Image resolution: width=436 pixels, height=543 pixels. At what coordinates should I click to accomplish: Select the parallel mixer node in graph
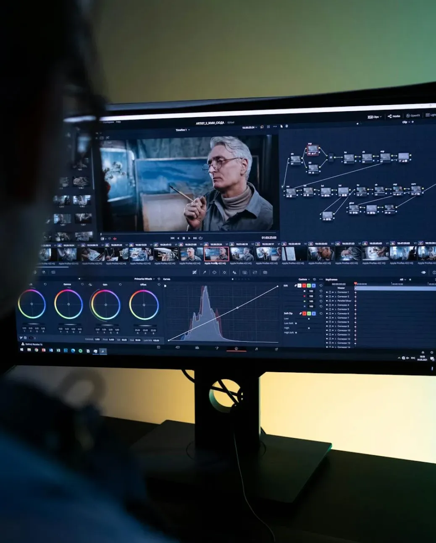pos(331,157)
